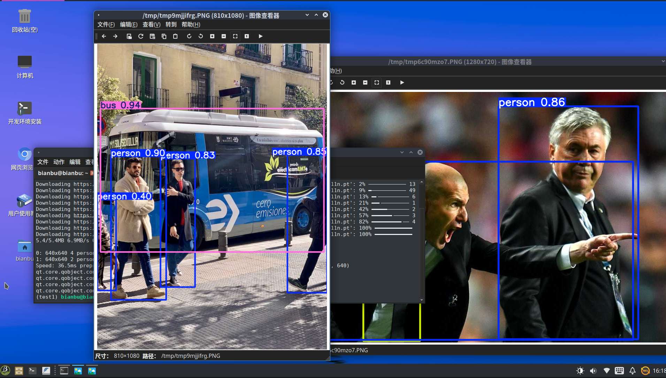
Task: Click the copy icon in bus viewer toolbar
Action: pyautogui.click(x=164, y=36)
